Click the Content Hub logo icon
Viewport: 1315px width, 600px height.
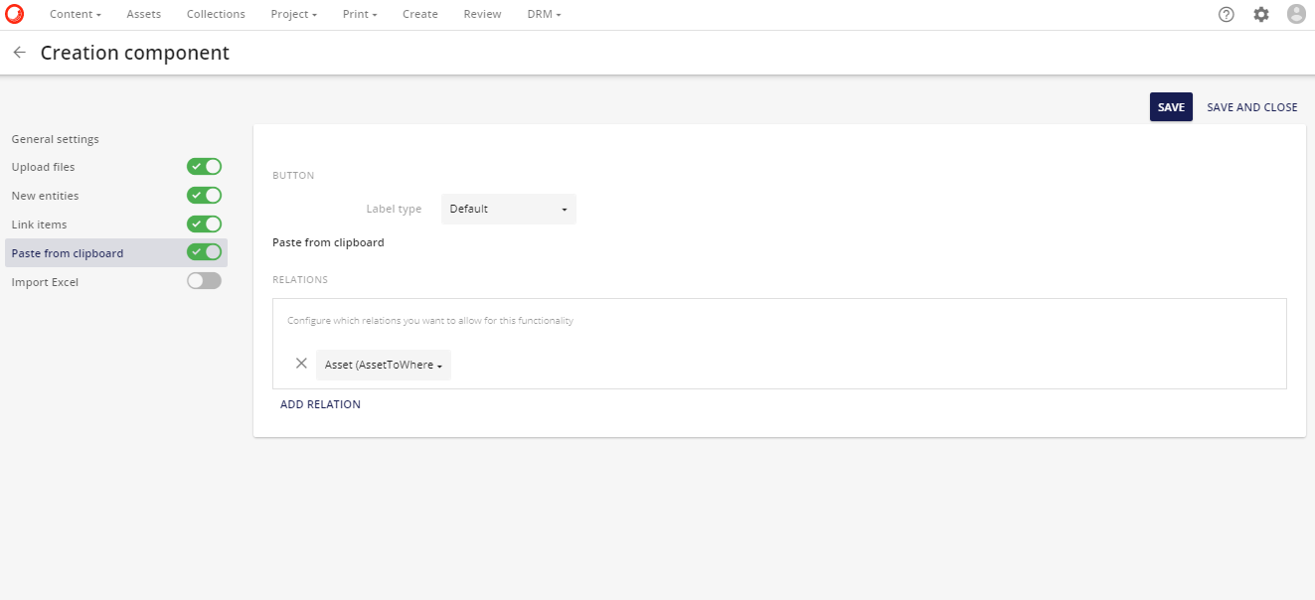click(14, 13)
